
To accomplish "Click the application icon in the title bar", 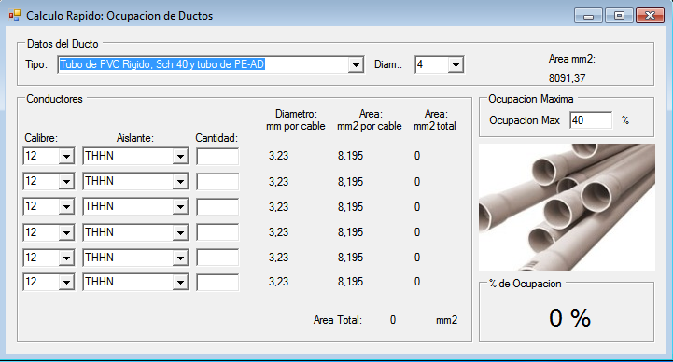I will [15, 15].
